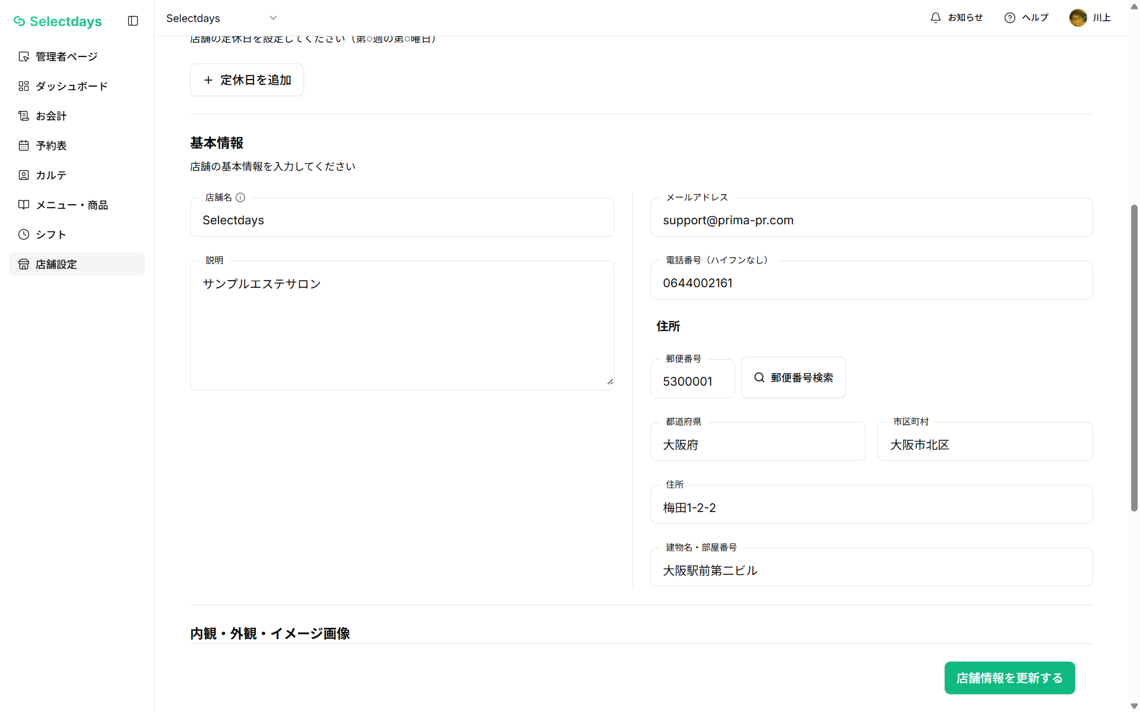This screenshot has height=712, width=1140.
Task: Collapse the sidebar panel icon
Action: coord(133,21)
